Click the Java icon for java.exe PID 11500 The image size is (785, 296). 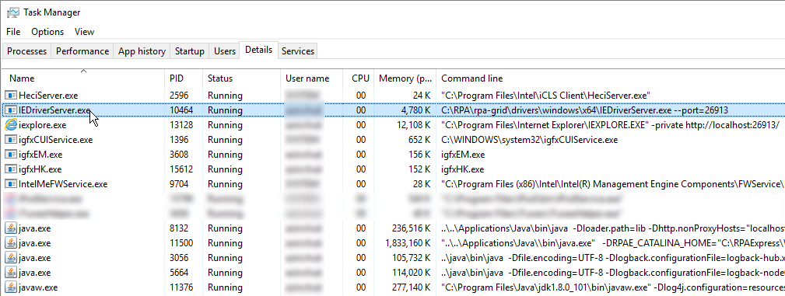pyautogui.click(x=11, y=243)
